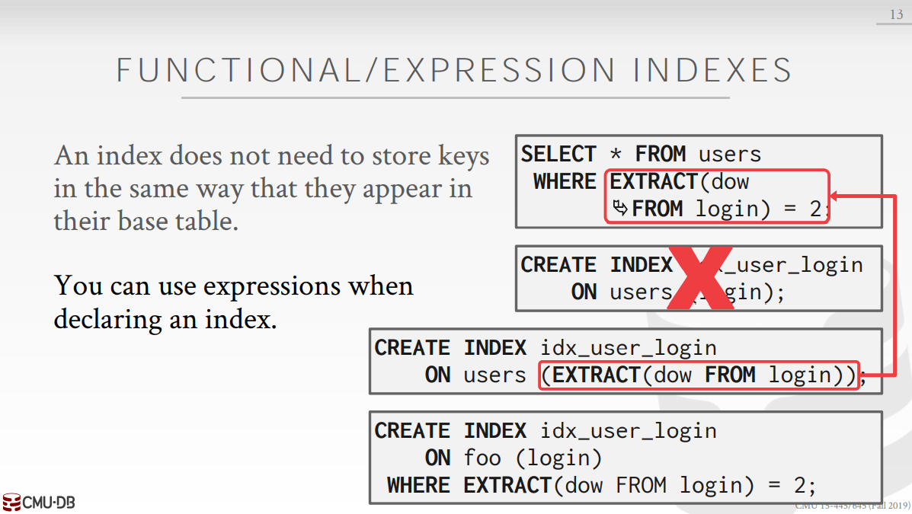This screenshot has width=912, height=514.
Task: Click the red-outlined EXTRACT expression in CREATE INDEX
Action: 699,375
